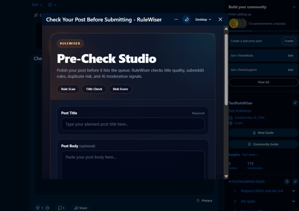Toggle dark mode moon icon in dialog header
299x211 pixels.
[x=187, y=19]
